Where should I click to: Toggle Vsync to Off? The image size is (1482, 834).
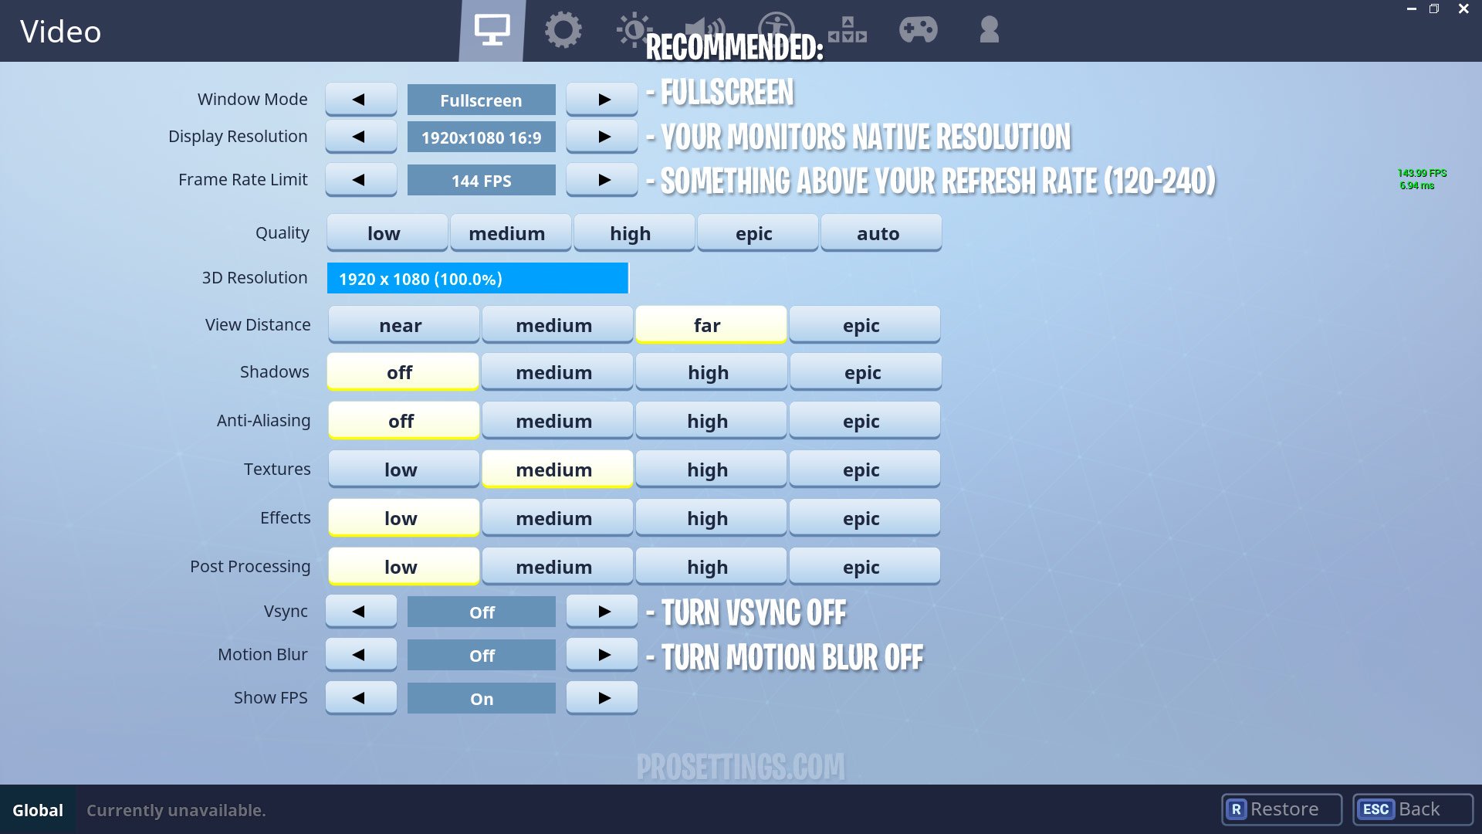click(x=480, y=611)
